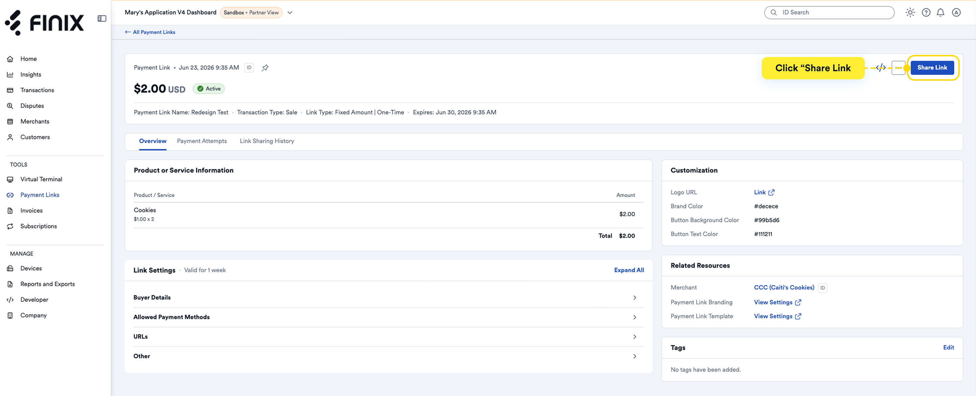Click the Finix logo

(x=44, y=22)
